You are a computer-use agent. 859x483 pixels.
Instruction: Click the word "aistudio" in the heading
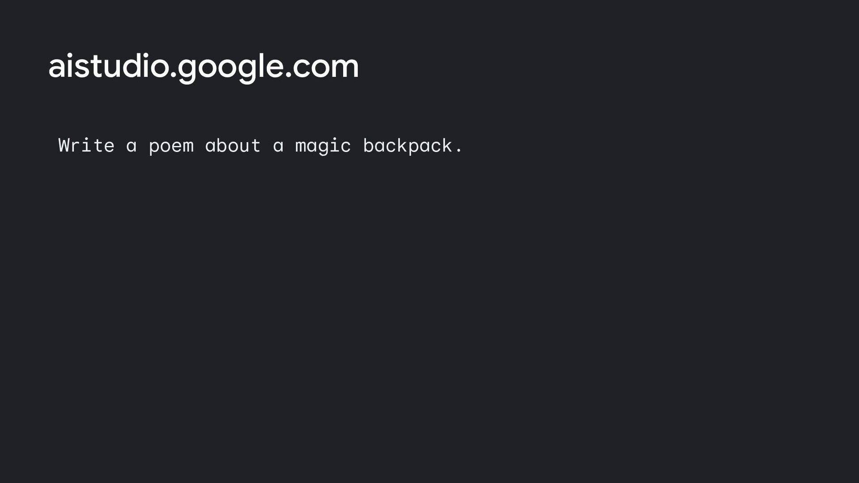coord(108,66)
